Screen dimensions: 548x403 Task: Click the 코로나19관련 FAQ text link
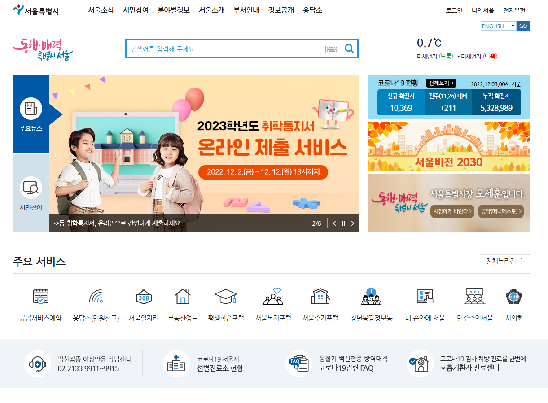coord(346,368)
